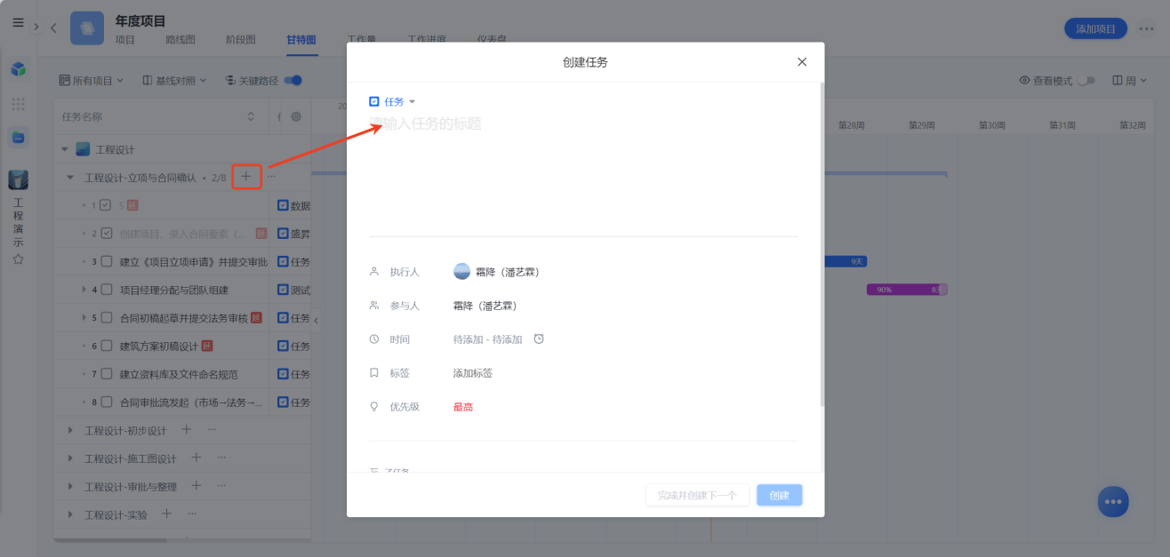Open the column settings gear icon
The width and height of the screenshot is (1170, 557).
pyautogui.click(x=296, y=116)
